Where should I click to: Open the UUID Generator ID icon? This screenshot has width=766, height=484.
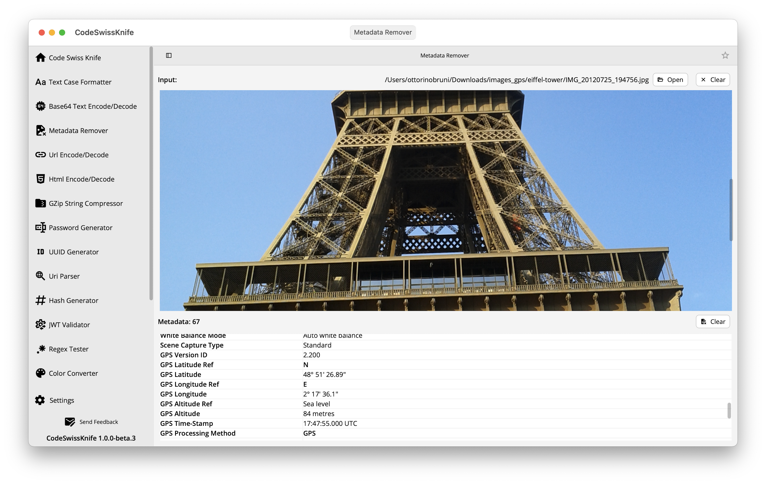click(x=40, y=252)
